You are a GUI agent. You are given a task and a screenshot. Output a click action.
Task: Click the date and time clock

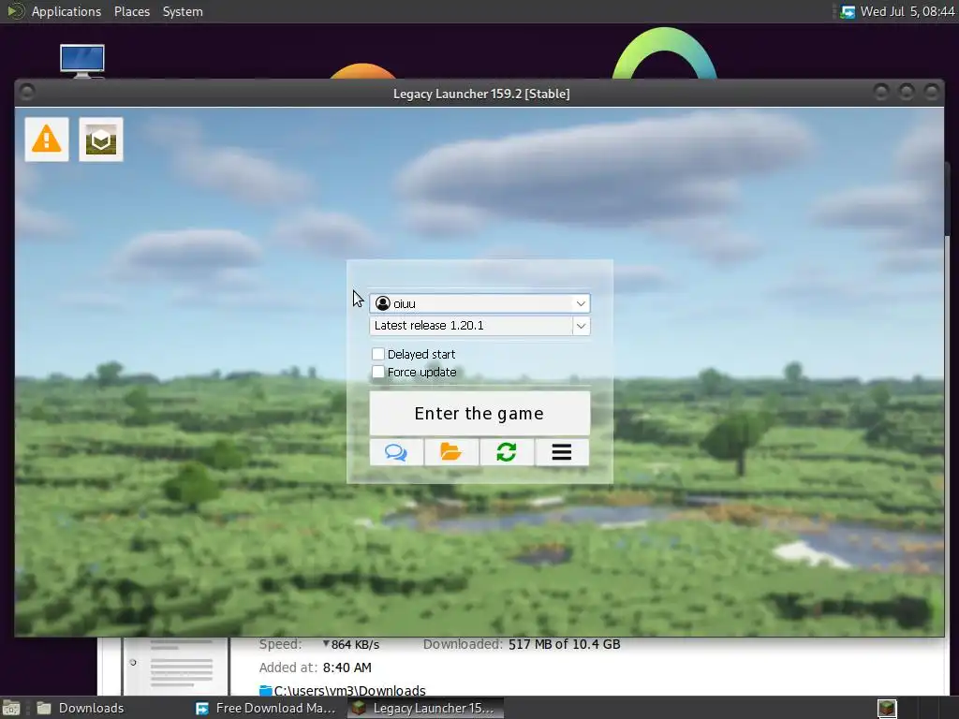click(907, 11)
